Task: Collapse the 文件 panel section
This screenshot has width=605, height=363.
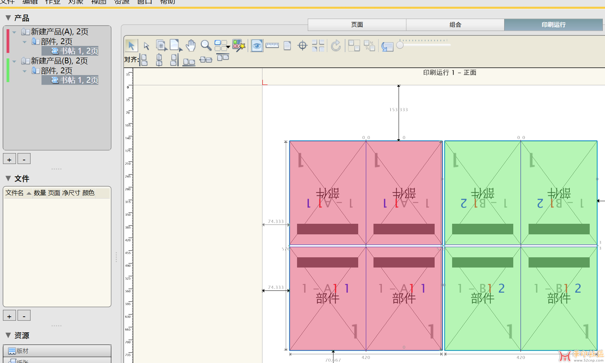Action: 8,179
